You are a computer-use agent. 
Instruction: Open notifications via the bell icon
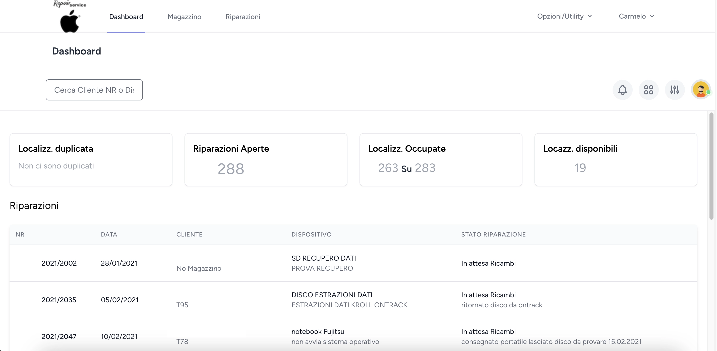point(622,90)
